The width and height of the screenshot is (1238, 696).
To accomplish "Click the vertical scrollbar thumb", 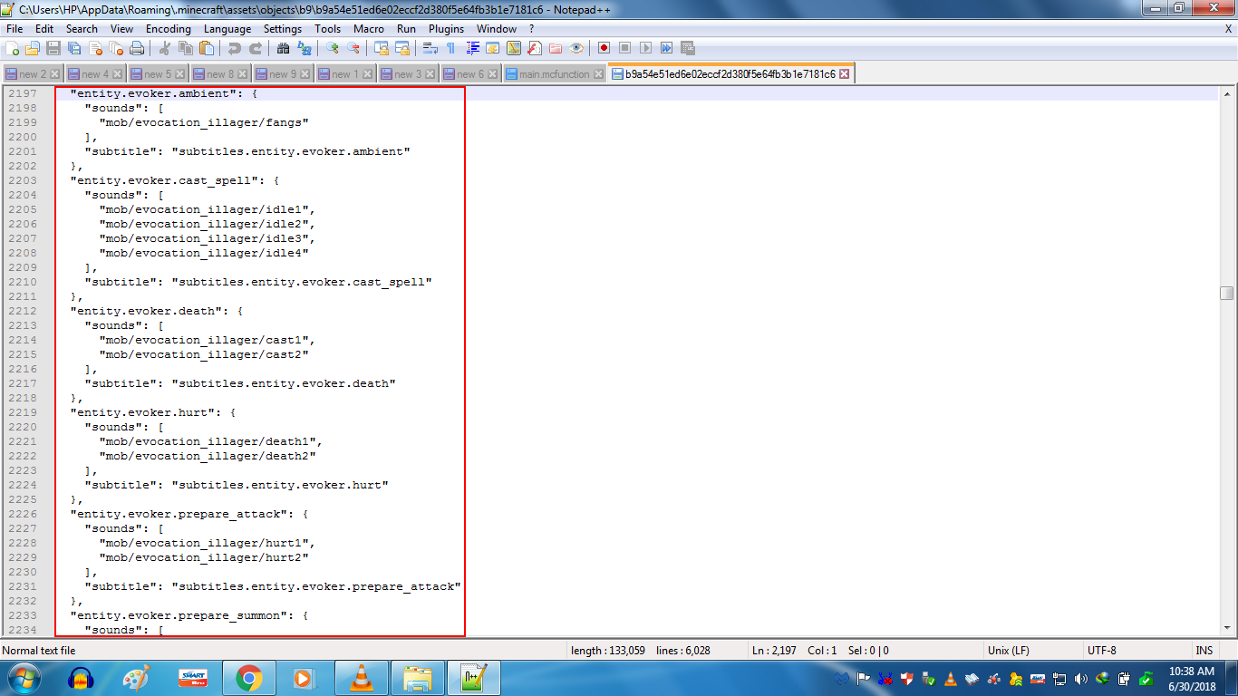I will 1226,293.
